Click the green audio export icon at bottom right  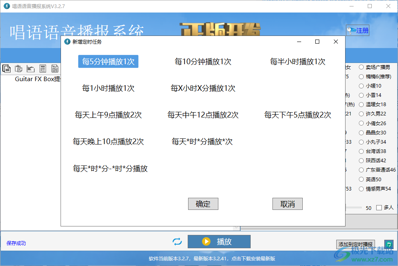coord(389,244)
